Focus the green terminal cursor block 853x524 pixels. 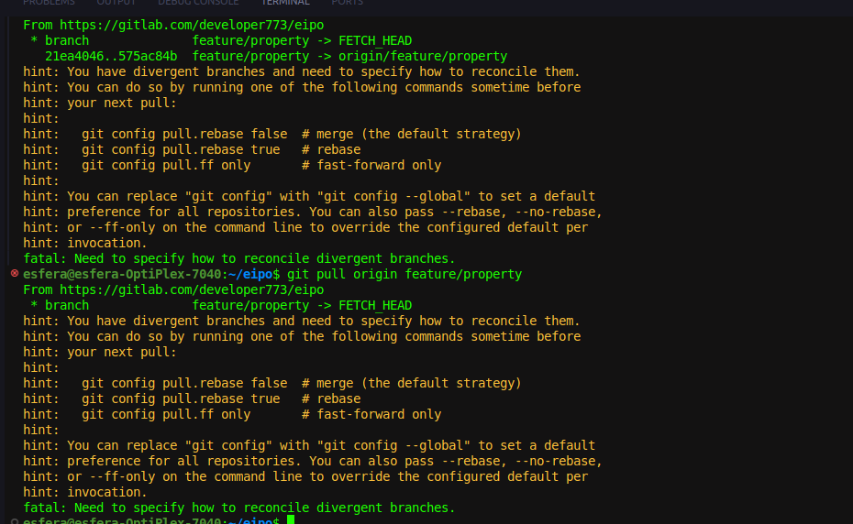[x=291, y=520]
